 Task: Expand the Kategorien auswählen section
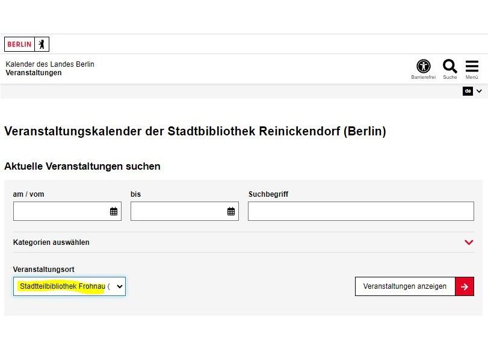point(51,242)
